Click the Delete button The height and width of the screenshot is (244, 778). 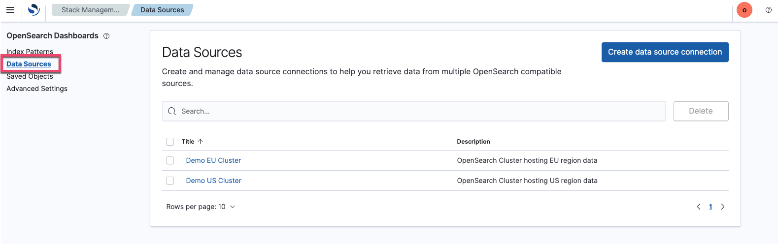coord(701,111)
